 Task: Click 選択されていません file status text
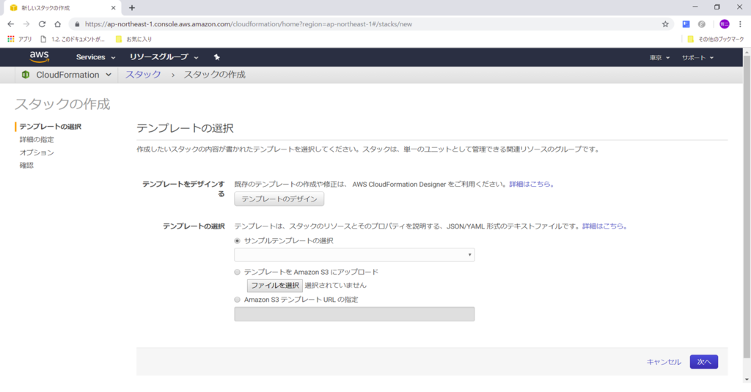335,285
